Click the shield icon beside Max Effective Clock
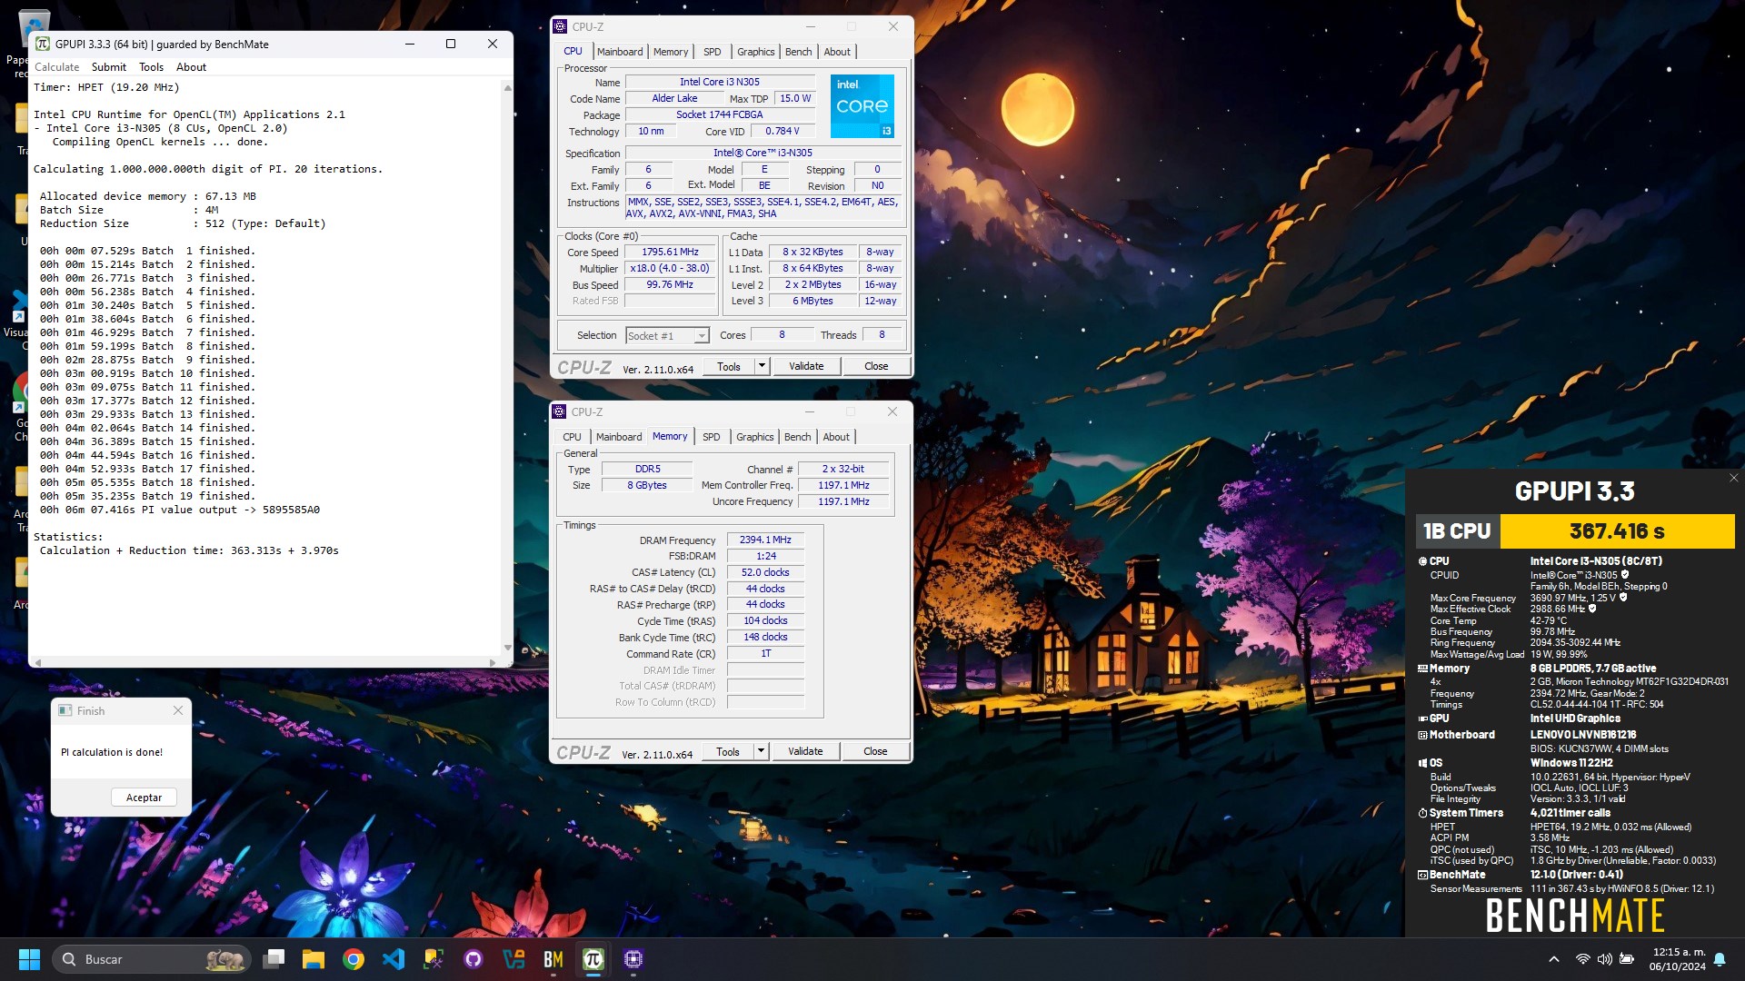 click(x=1592, y=609)
